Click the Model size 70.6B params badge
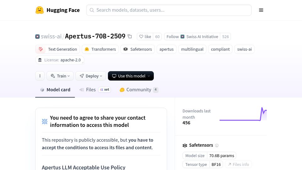Screen dimensions: 302x170 point(210,156)
